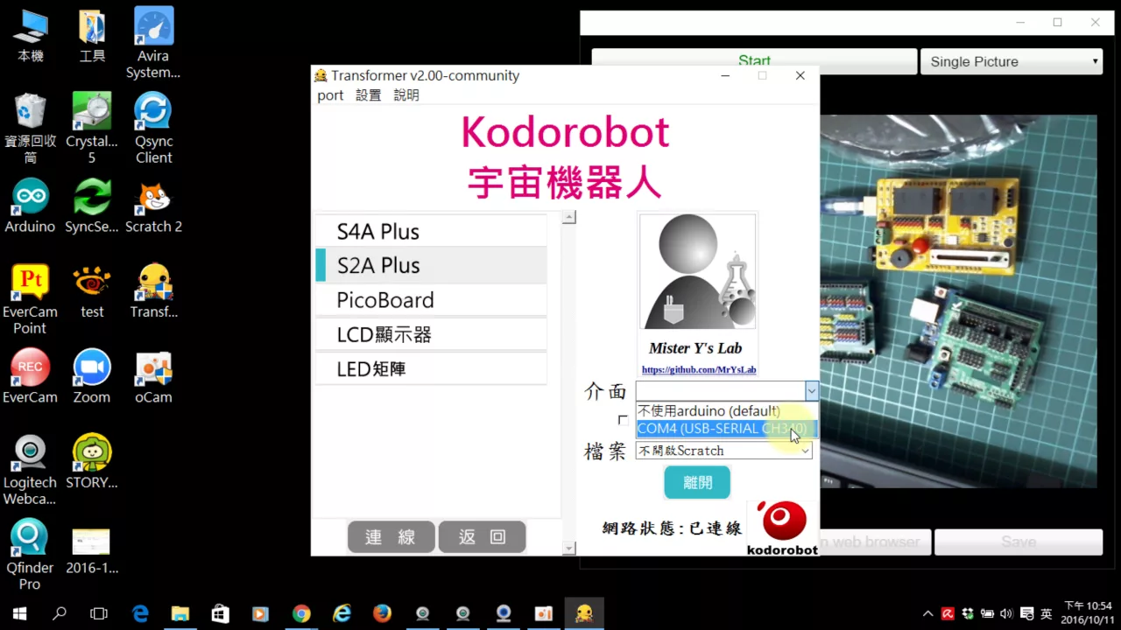
Task: Open the Qsync Client desktop shortcut
Action: (x=153, y=129)
